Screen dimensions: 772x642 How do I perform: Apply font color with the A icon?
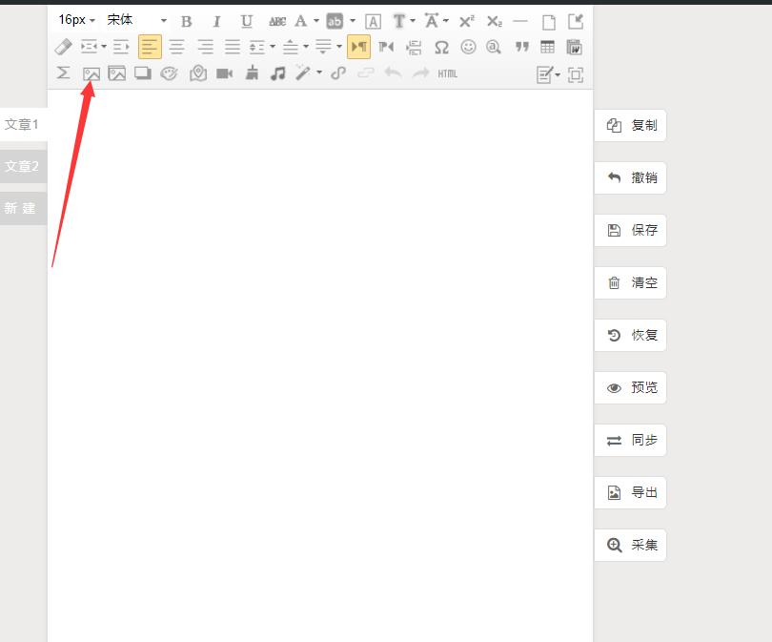pos(300,21)
